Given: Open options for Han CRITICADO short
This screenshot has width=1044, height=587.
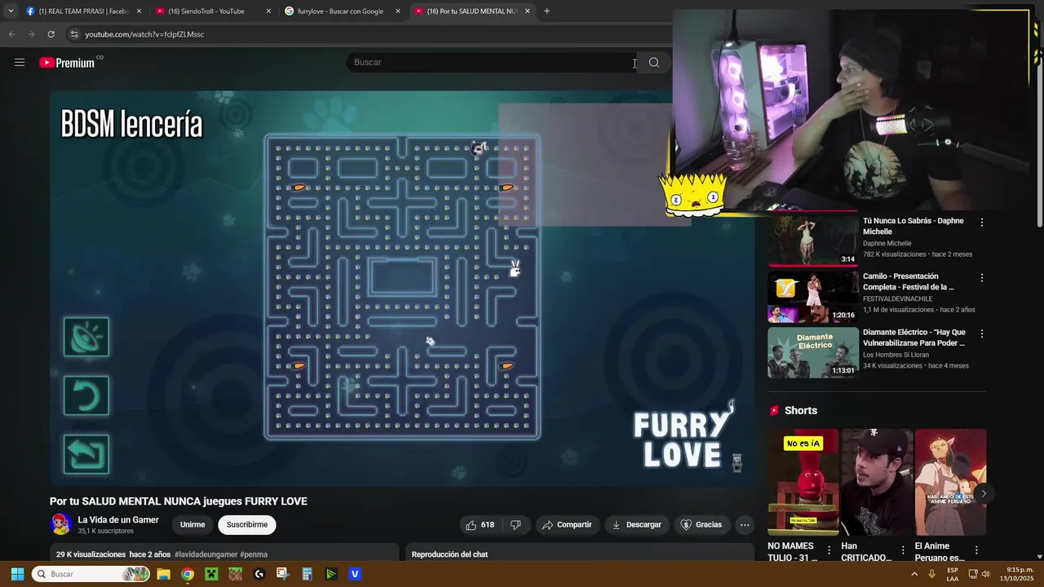Looking at the screenshot, I should point(903,550).
